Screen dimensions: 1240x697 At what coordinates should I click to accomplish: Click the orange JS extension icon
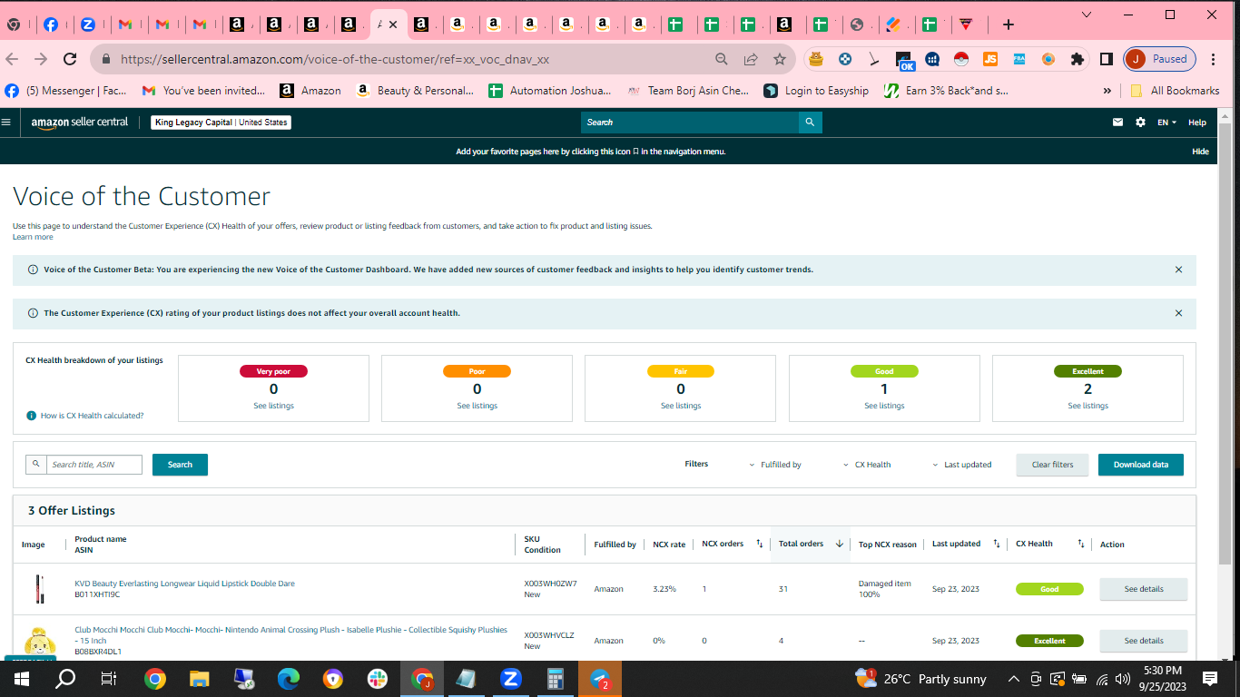[990, 59]
